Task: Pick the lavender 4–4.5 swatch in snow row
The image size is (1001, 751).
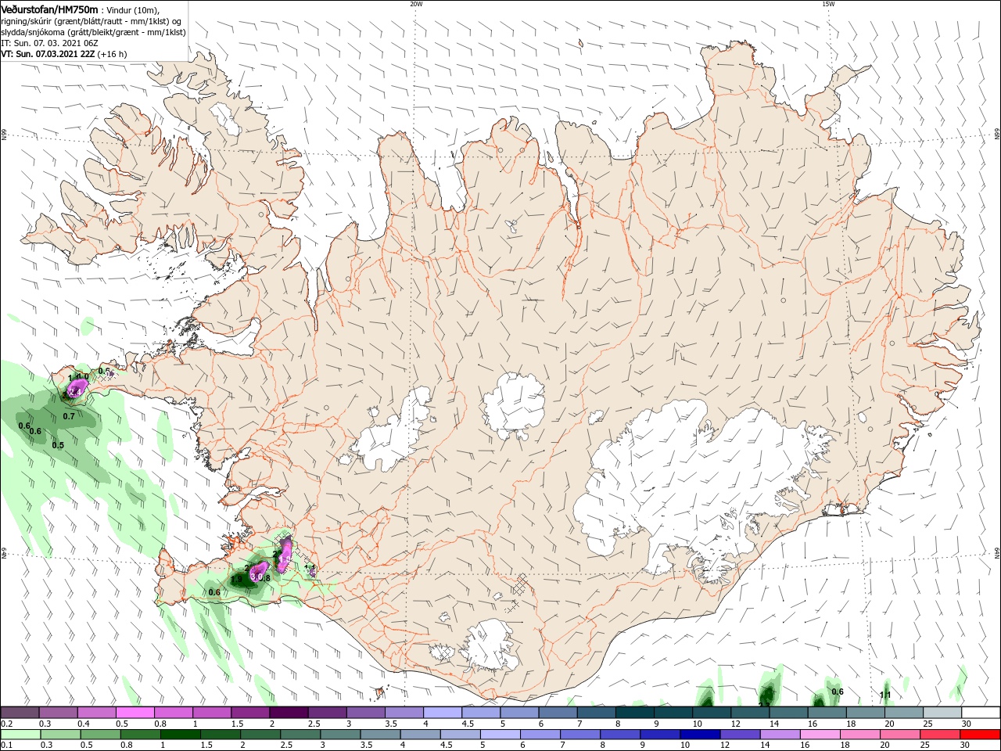Action: [442, 713]
